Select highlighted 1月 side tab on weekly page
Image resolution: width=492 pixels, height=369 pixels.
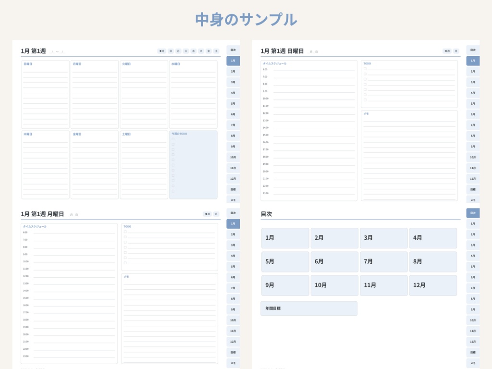(233, 61)
